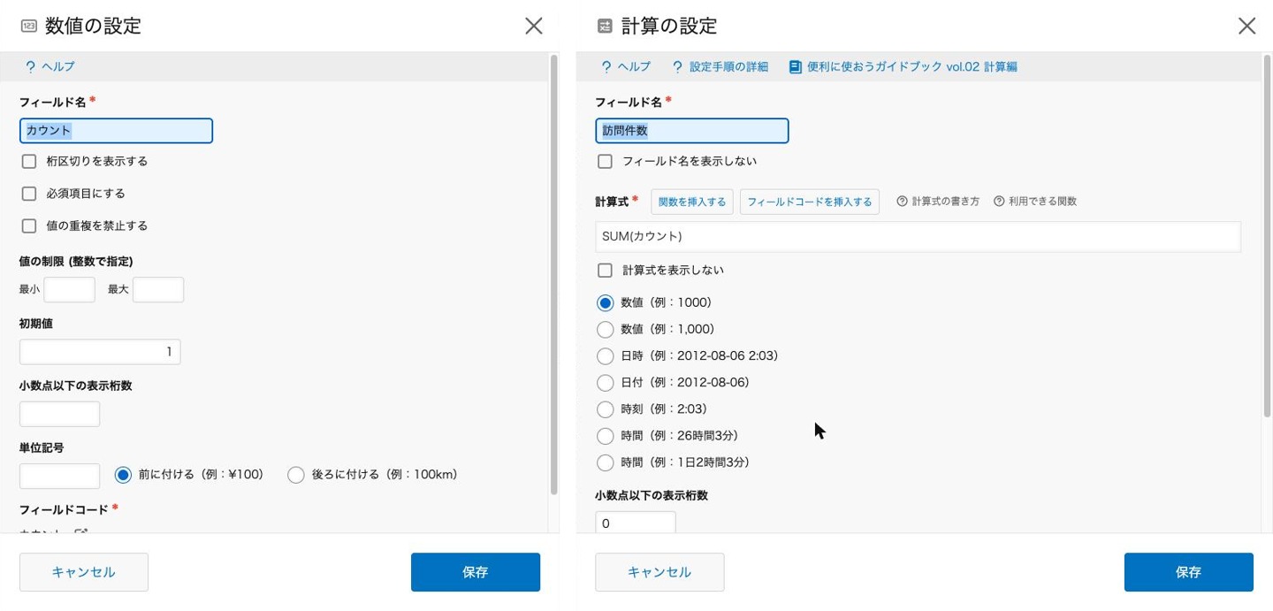This screenshot has height=611, width=1273.
Task: Click キャンセル in 計算の設定 dialog
Action: 659,572
